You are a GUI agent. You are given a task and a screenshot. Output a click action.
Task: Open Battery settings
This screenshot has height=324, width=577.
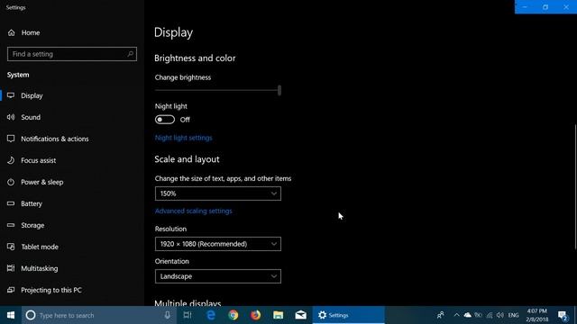pyautogui.click(x=32, y=203)
